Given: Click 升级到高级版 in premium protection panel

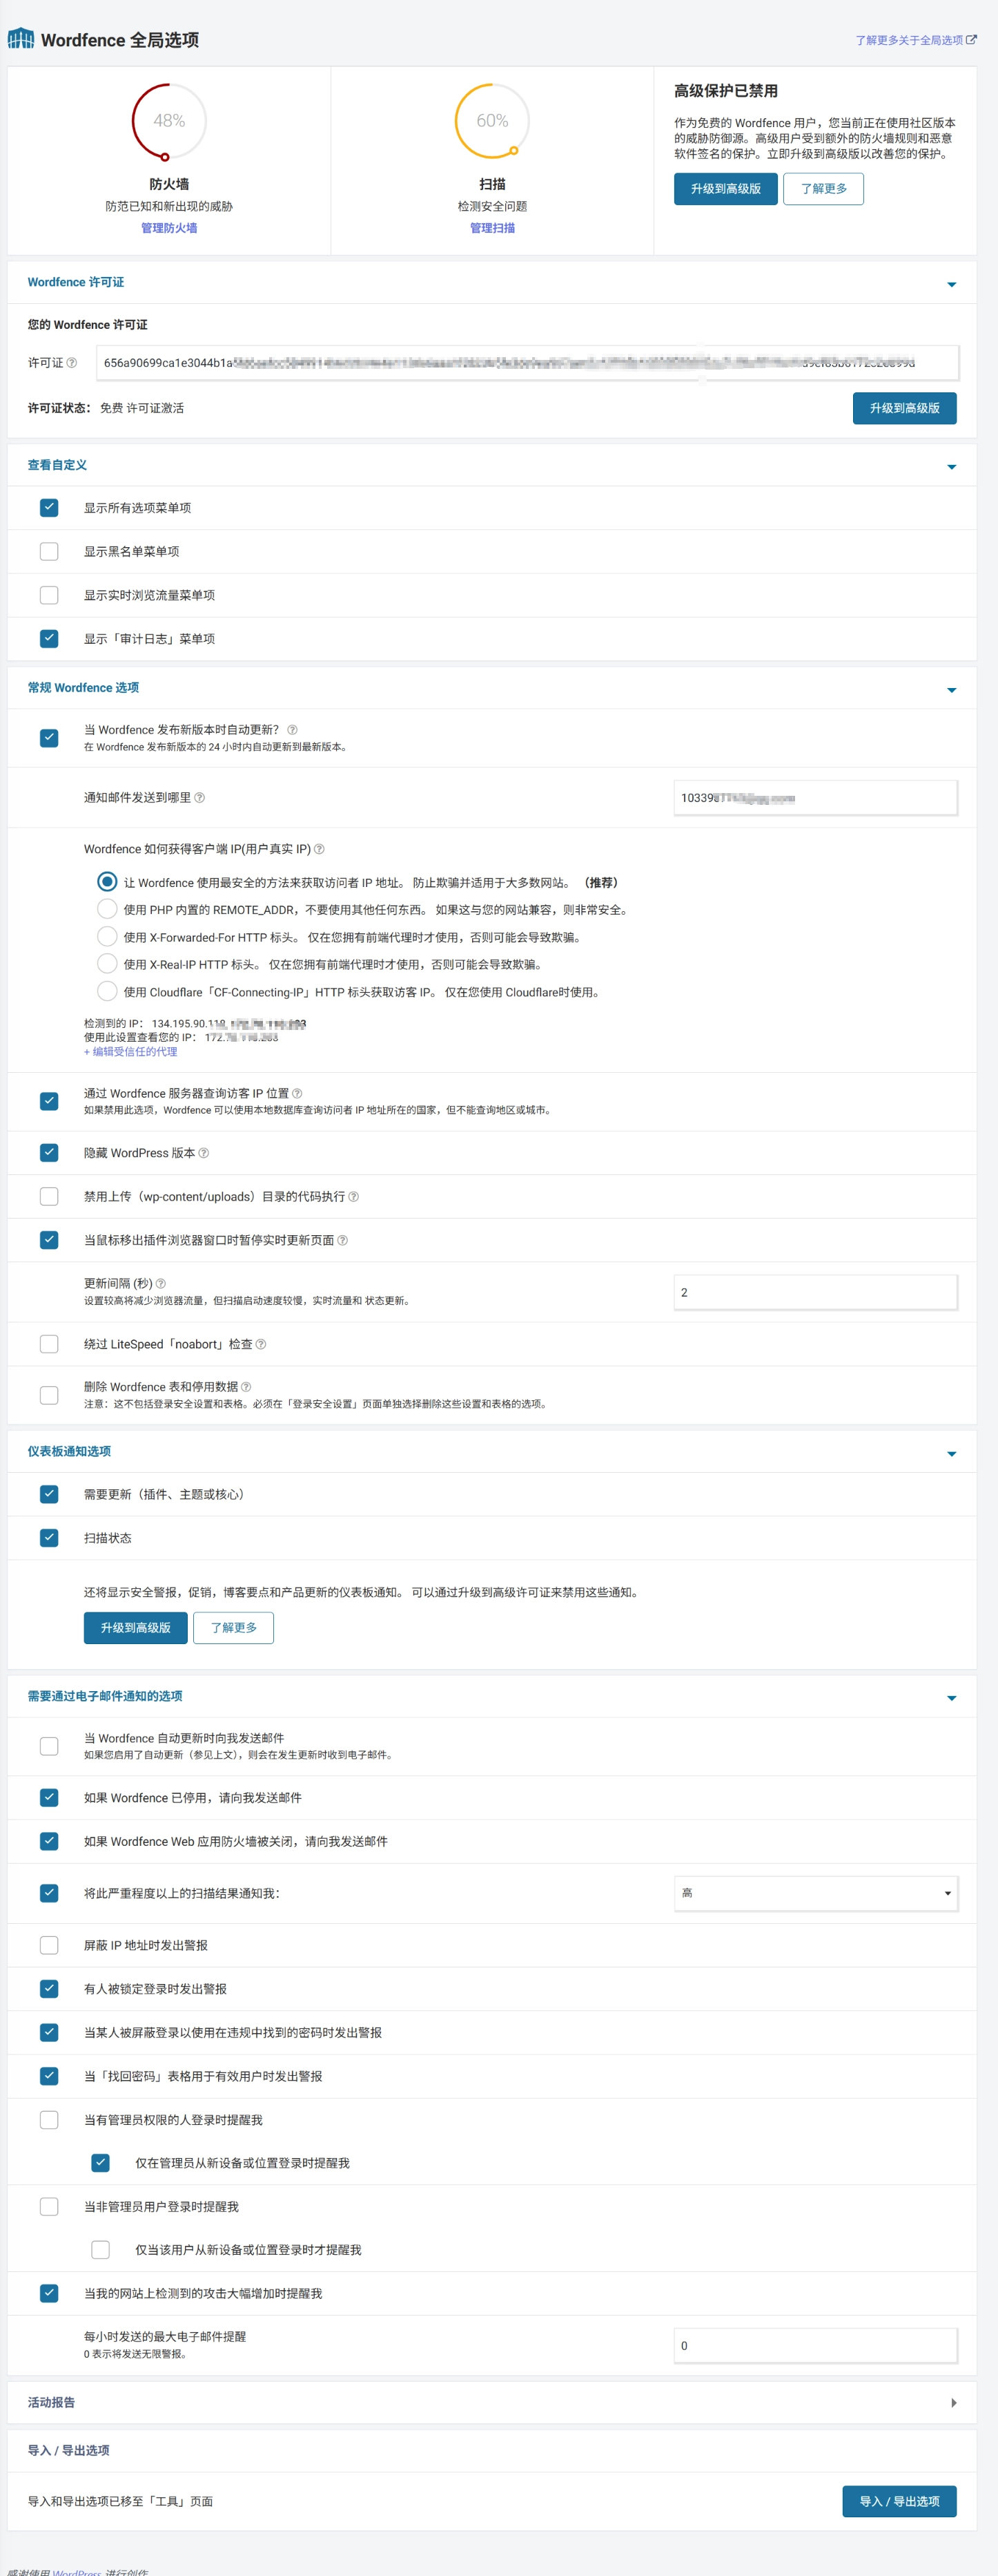Looking at the screenshot, I should [x=725, y=189].
